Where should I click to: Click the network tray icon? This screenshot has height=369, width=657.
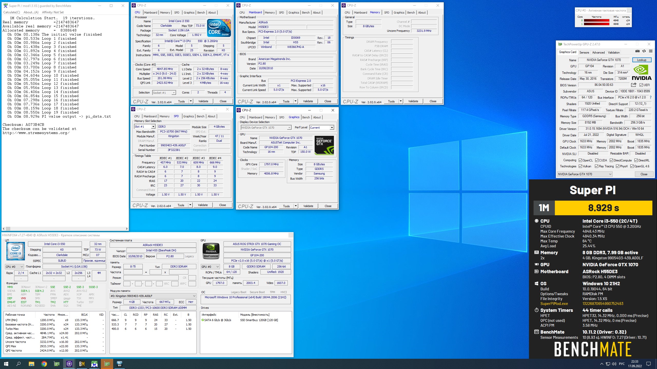[x=608, y=364]
